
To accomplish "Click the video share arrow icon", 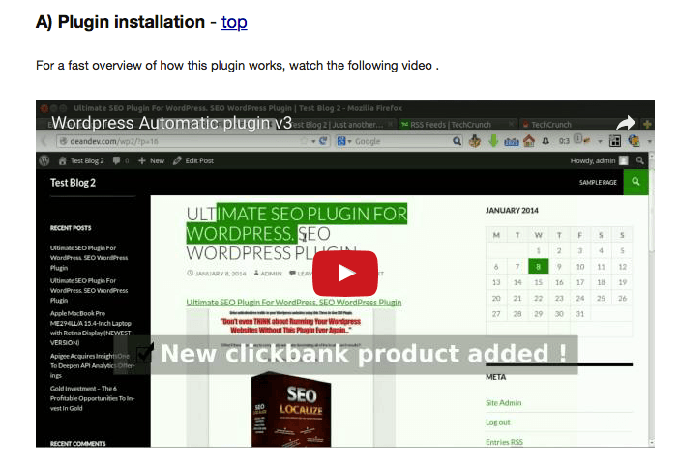I will click(x=625, y=124).
